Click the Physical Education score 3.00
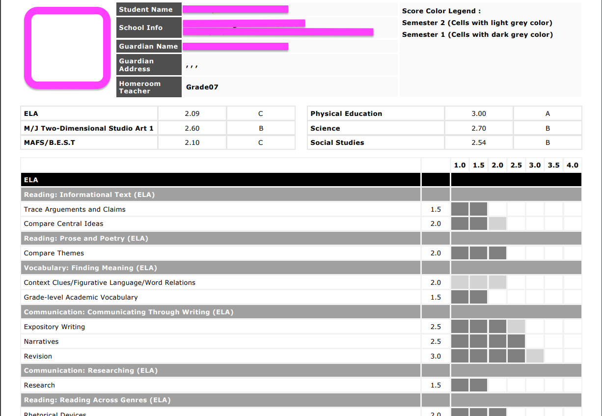The image size is (602, 416). click(479, 113)
